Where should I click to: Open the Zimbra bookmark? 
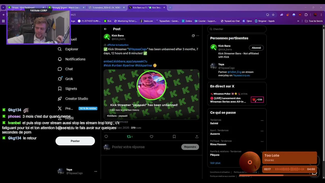[x=187, y=21]
